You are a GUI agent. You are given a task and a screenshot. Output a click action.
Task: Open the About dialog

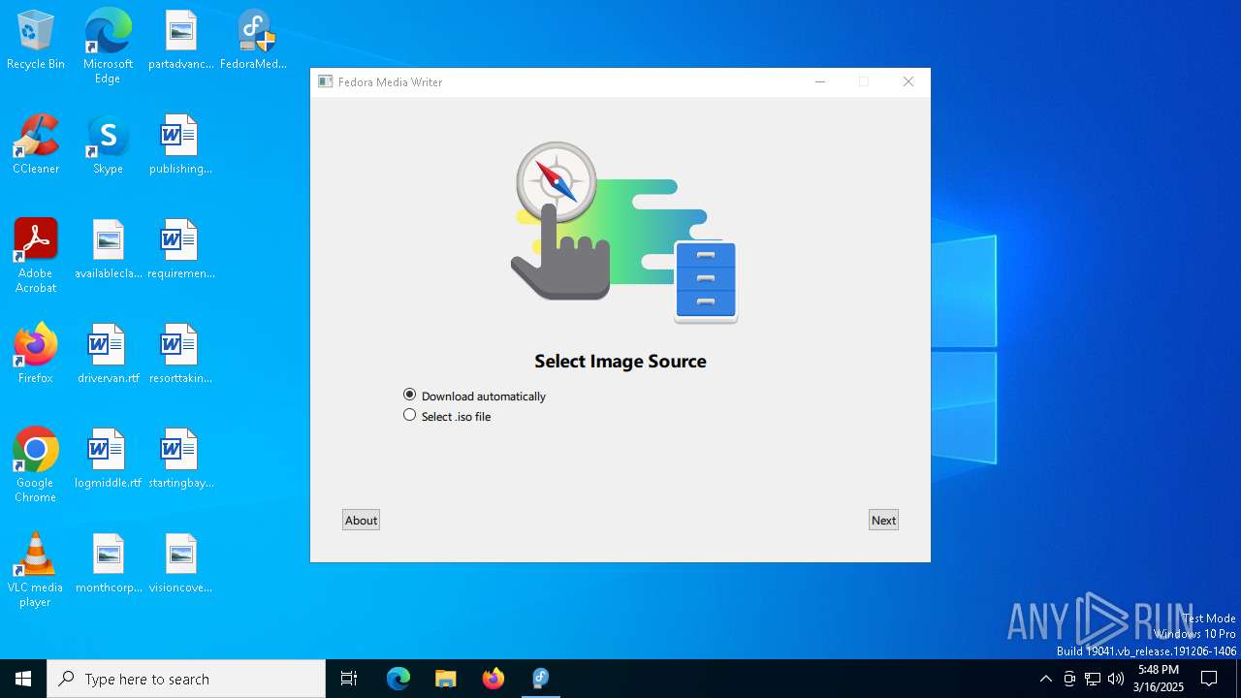coord(361,520)
